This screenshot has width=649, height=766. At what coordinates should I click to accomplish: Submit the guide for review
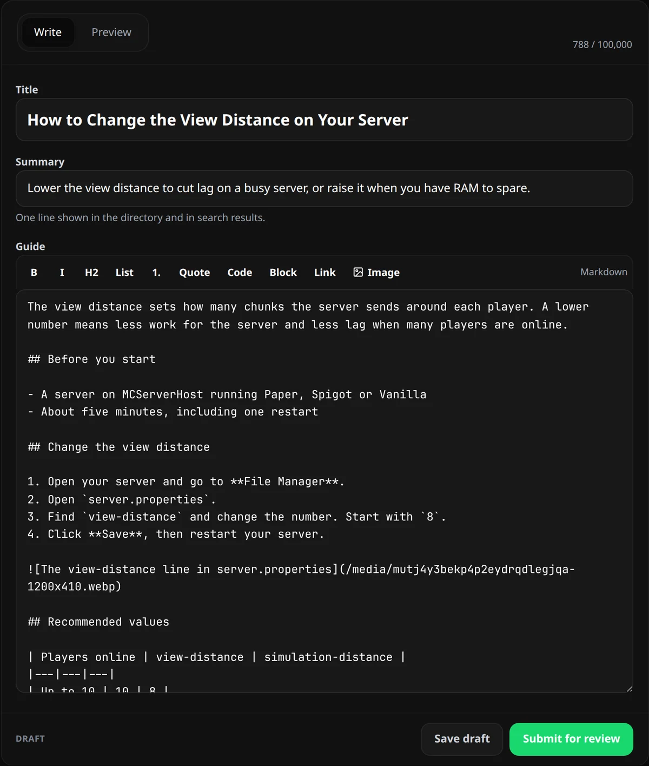(571, 739)
